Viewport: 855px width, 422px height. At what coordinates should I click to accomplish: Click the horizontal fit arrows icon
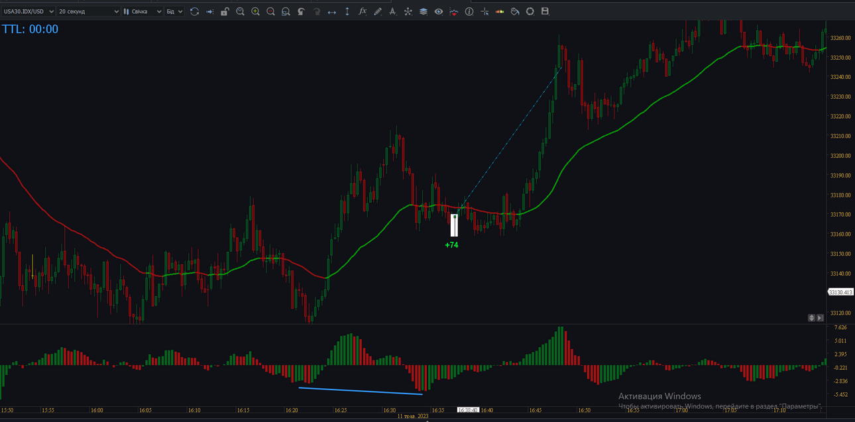[331, 11]
